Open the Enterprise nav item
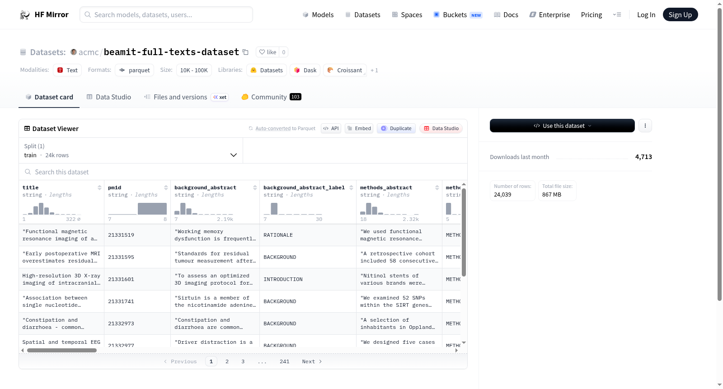The image size is (723, 389). click(549, 15)
